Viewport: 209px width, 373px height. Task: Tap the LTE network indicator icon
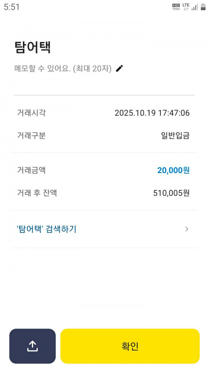pos(186,7)
